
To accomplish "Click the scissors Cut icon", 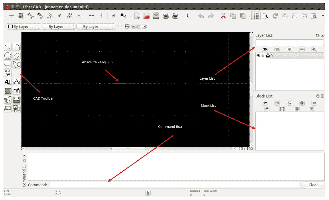I will point(224,16).
